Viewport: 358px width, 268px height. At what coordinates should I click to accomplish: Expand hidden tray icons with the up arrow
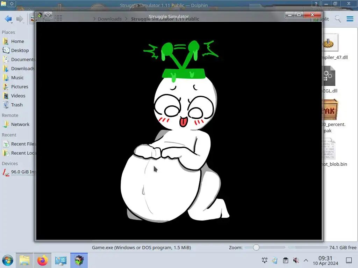[x=306, y=260]
